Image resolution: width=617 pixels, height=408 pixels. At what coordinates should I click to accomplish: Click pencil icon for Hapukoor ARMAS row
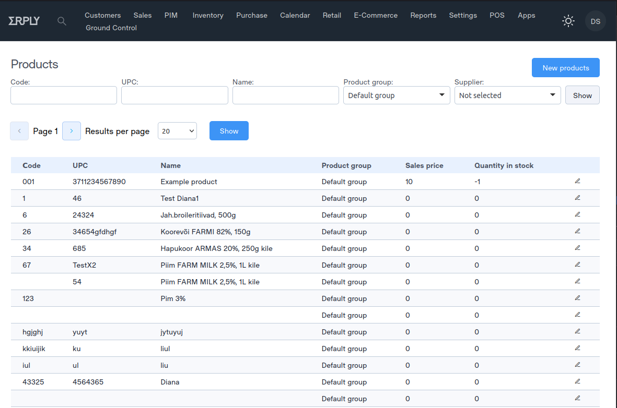577,248
